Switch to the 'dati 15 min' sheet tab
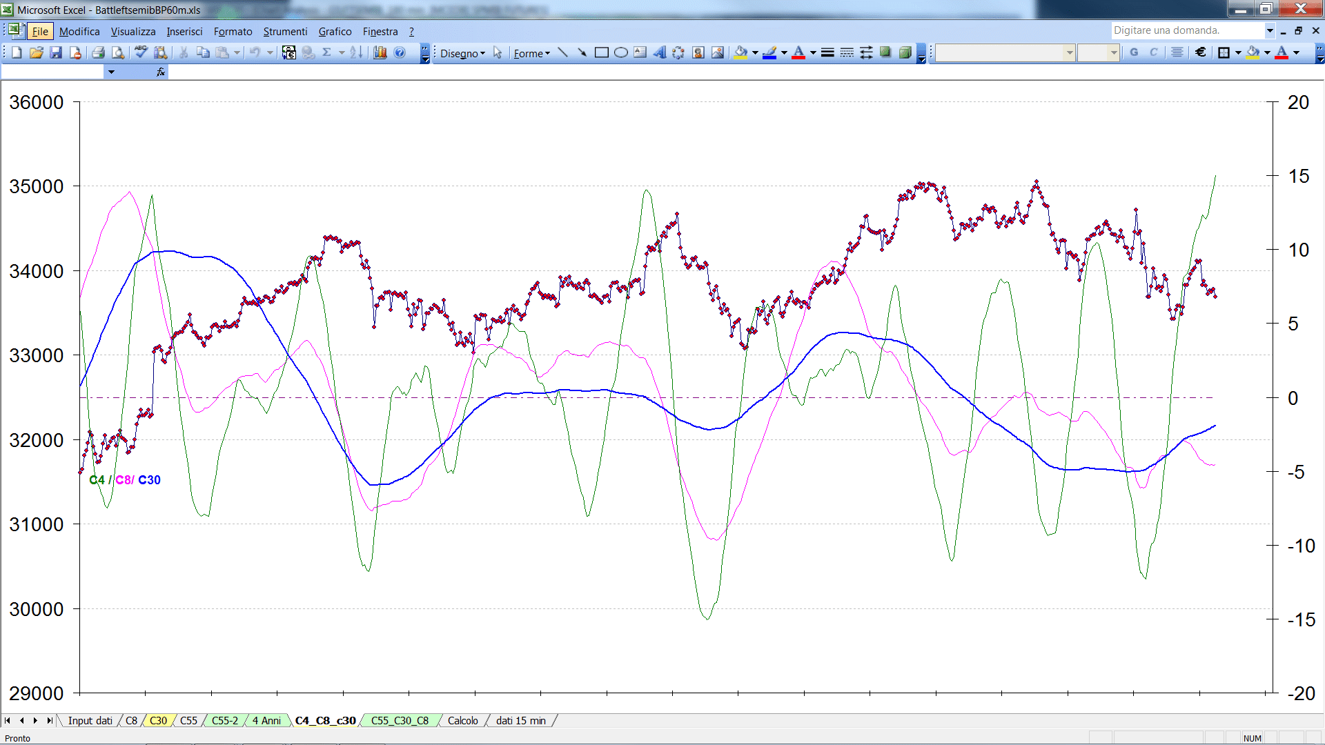Viewport: 1325px width, 745px height. [520, 720]
